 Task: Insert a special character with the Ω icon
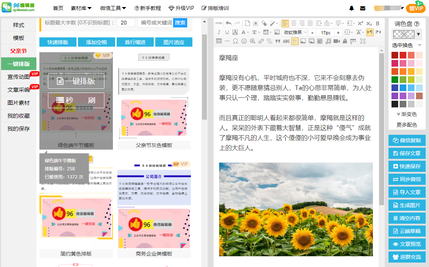click(x=235, y=41)
